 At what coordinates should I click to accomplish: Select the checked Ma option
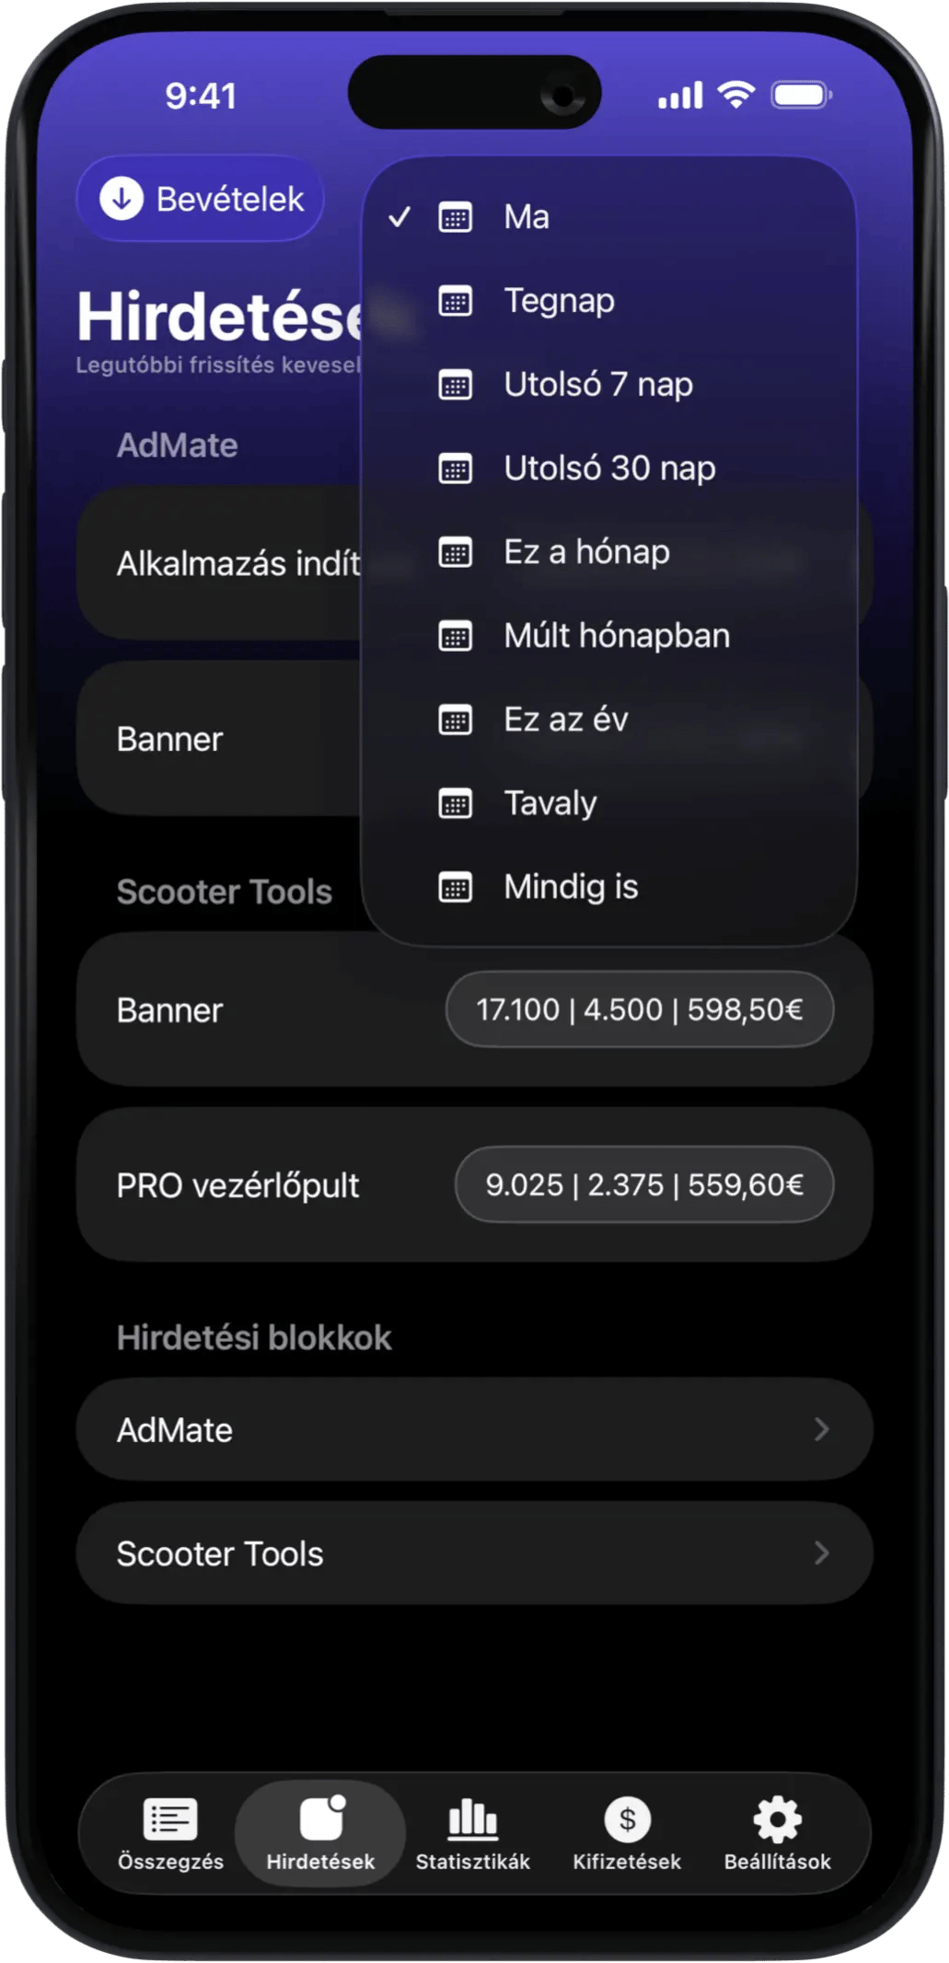coord(527,217)
